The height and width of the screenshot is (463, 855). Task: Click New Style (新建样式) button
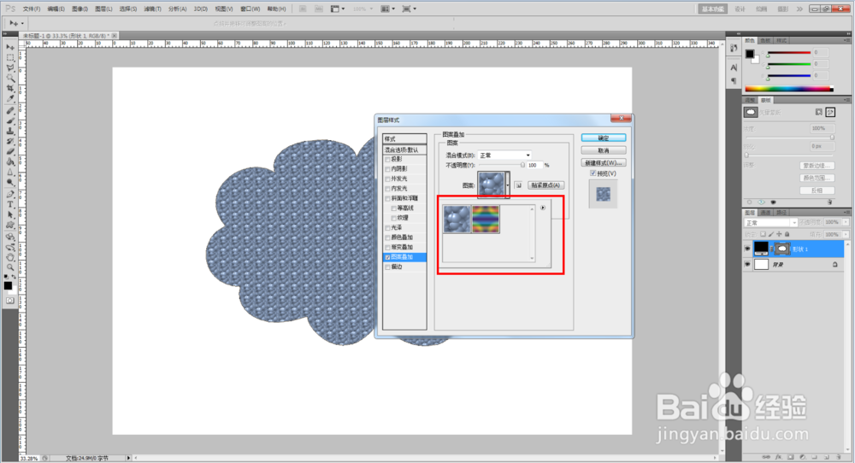click(604, 163)
